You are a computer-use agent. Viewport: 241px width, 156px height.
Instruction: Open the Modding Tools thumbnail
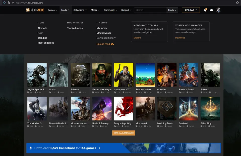coord(167,109)
